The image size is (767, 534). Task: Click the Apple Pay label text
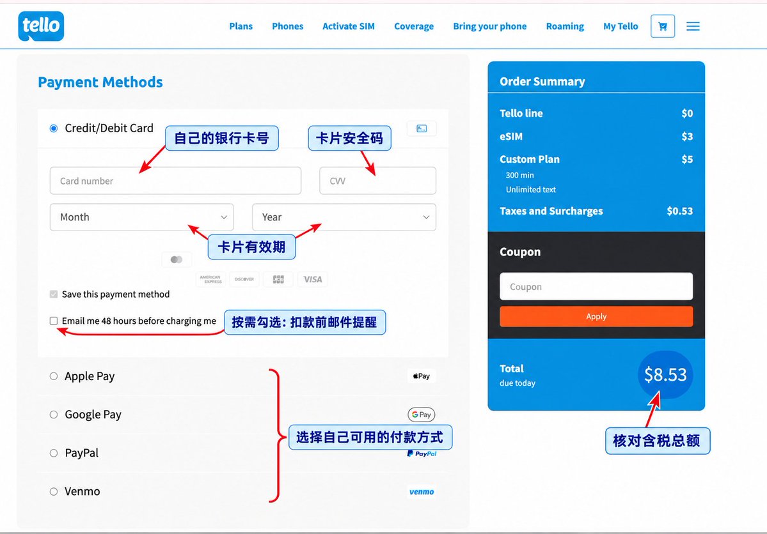point(90,376)
